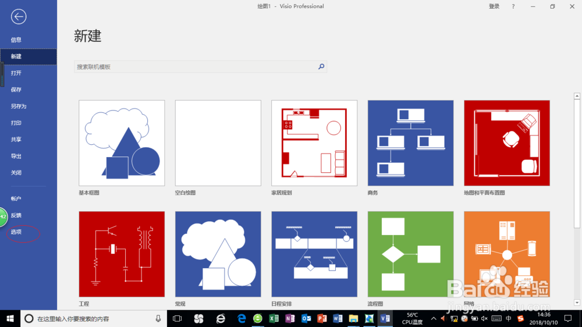The height and width of the screenshot is (327, 582).
Task: Open the 打印 (Print) page
Action: tap(16, 123)
